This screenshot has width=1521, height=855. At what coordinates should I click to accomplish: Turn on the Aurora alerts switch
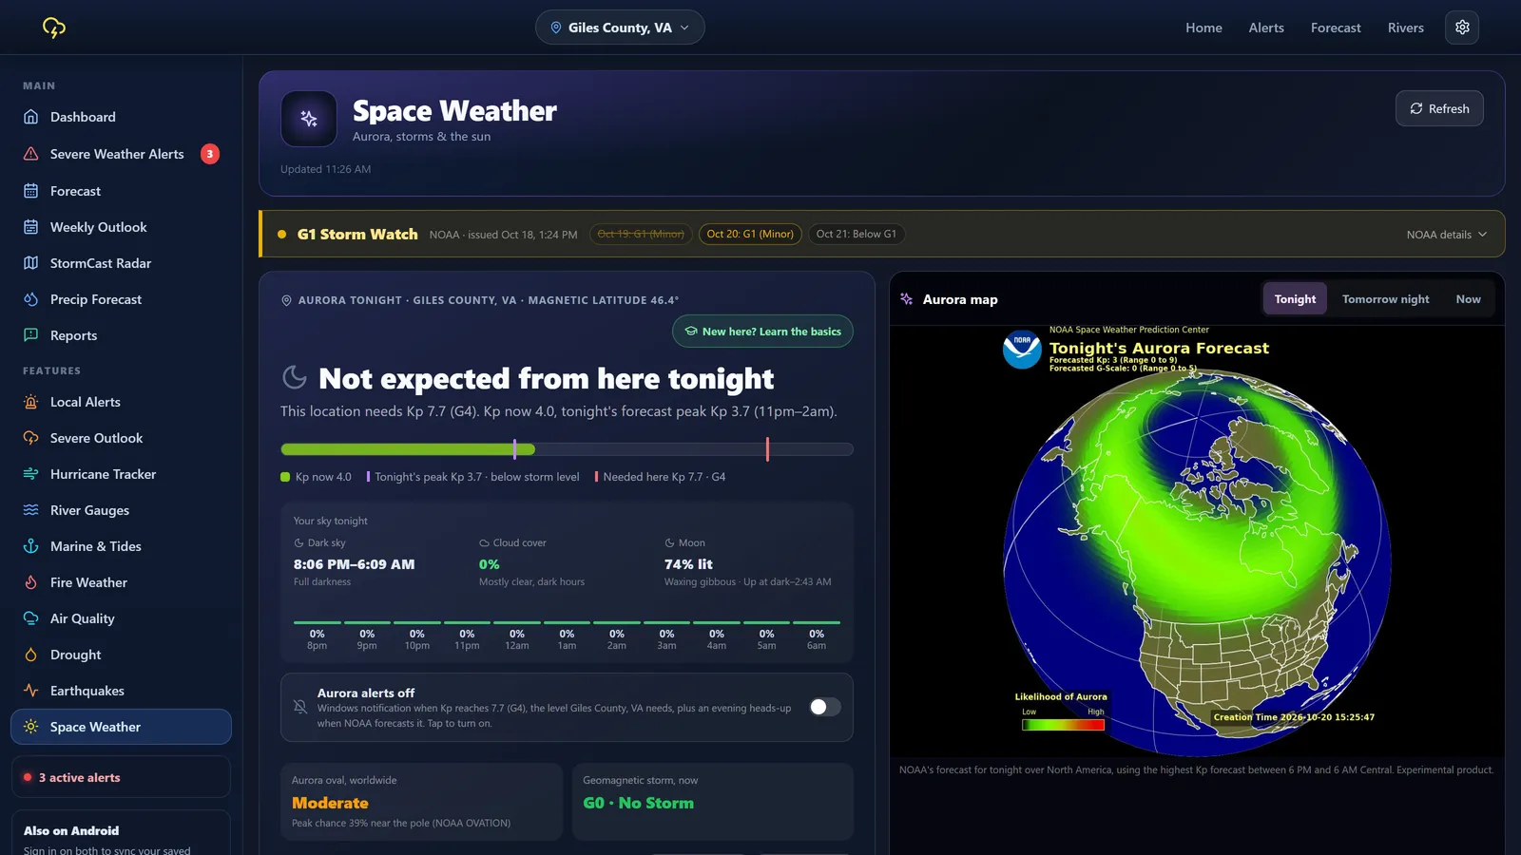tap(824, 707)
